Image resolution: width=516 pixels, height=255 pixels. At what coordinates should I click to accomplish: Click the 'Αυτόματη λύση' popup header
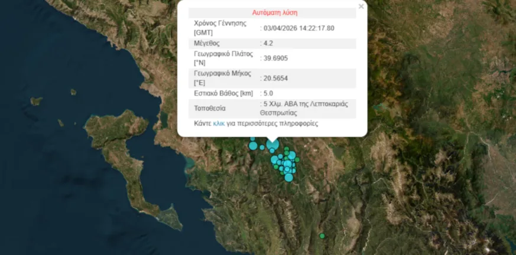coord(275,12)
